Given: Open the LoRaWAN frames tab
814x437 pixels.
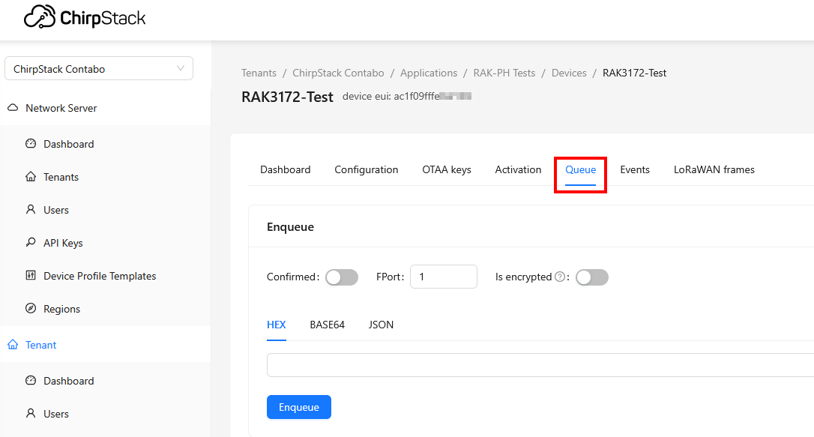Looking at the screenshot, I should 714,169.
